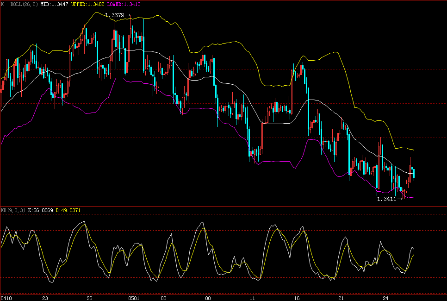Select the 0418 date on axis
The width and height of the screenshot is (447, 301).
[6, 298]
